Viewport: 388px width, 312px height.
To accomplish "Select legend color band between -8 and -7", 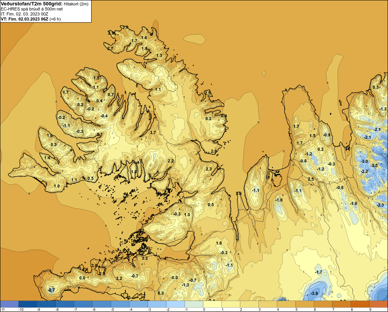I will [64, 304].
